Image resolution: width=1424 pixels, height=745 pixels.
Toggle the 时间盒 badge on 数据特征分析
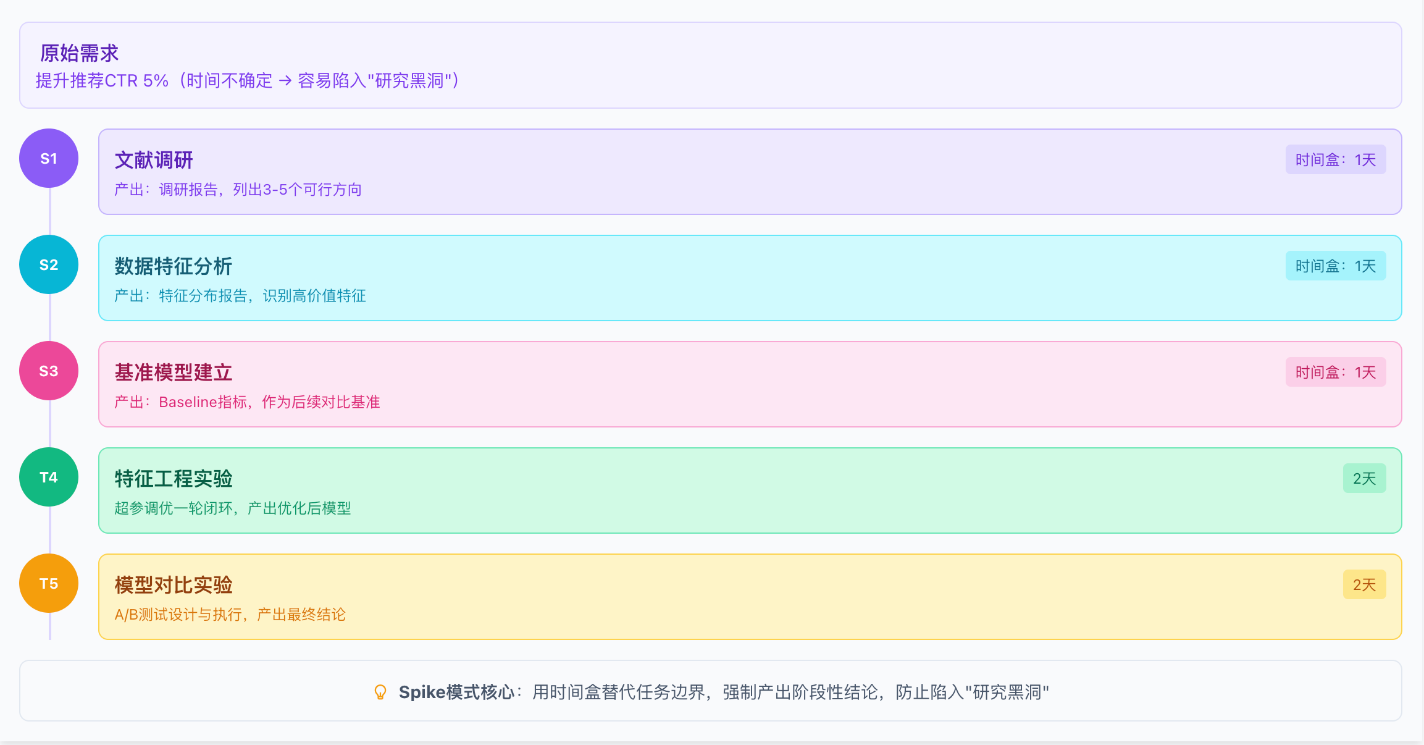point(1335,265)
